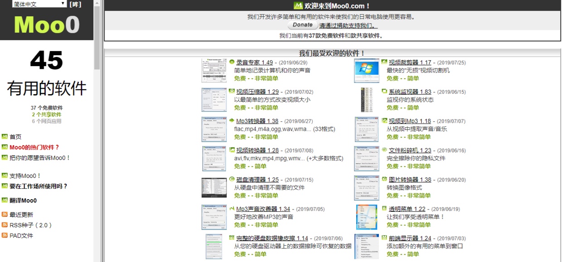Click the green arrow icon beside Mp3转换器 1.38
Image resolution: width=562 pixels, height=262 pixels.
pos(232,121)
